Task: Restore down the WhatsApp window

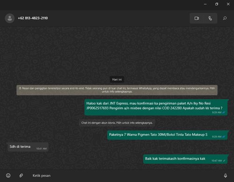Action: click(x=217, y=4)
